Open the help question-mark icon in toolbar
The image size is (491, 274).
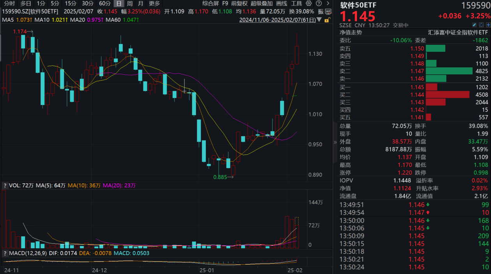pos(319,4)
